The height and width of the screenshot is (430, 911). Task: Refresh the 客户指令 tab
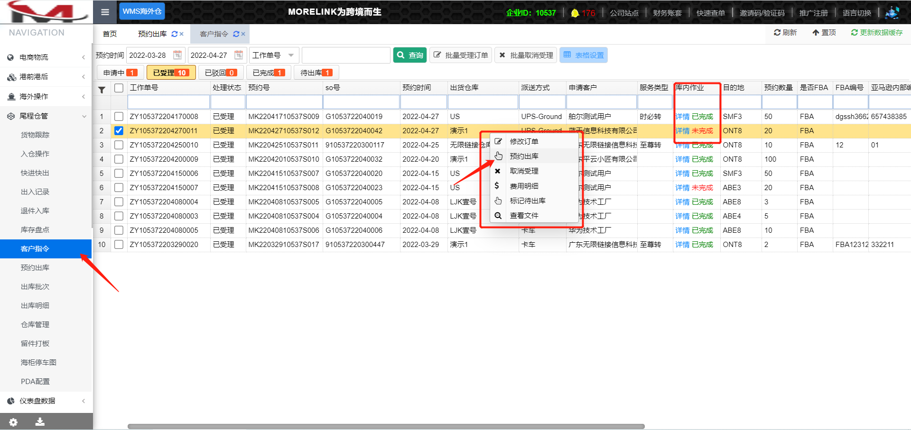coord(236,34)
